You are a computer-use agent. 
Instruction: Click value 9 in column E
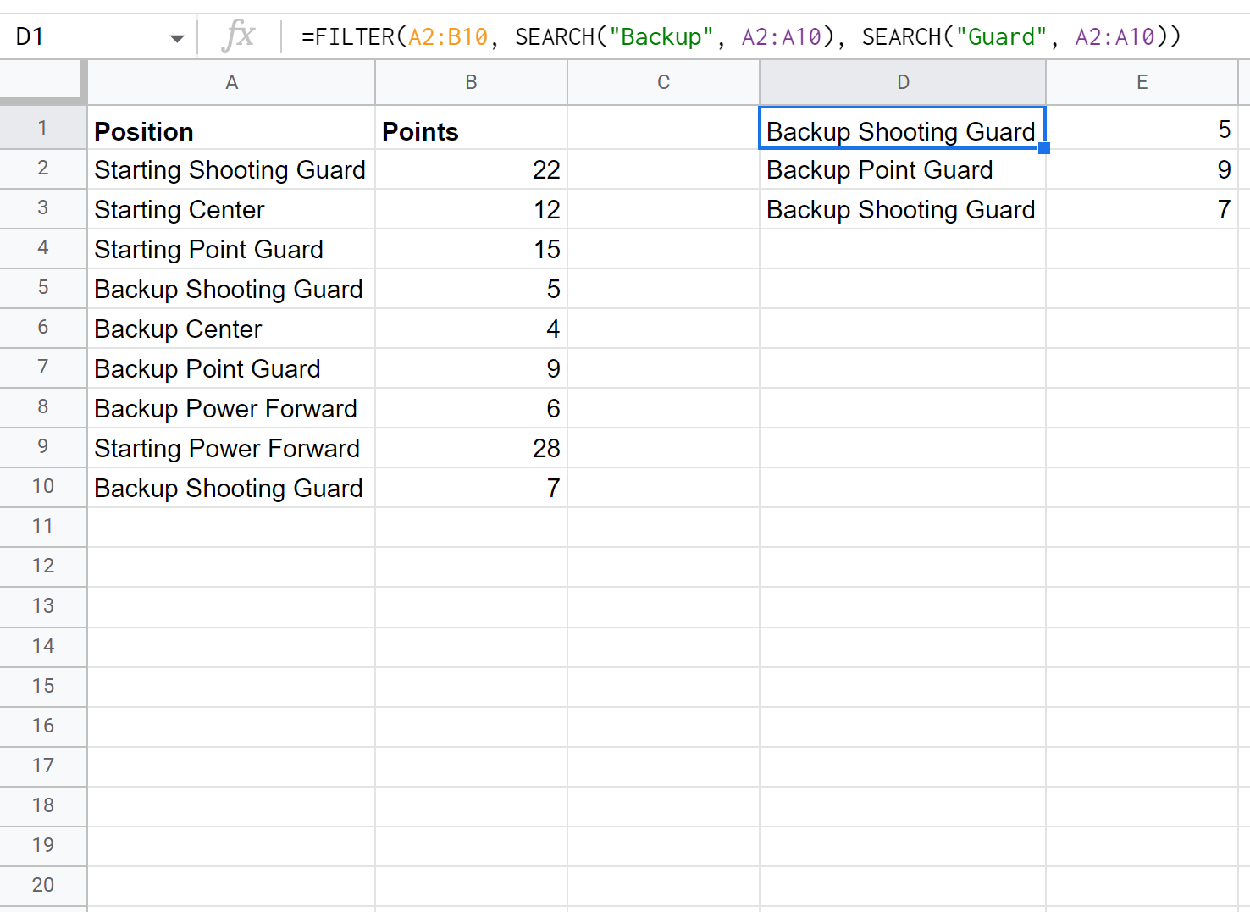[x=1142, y=169]
